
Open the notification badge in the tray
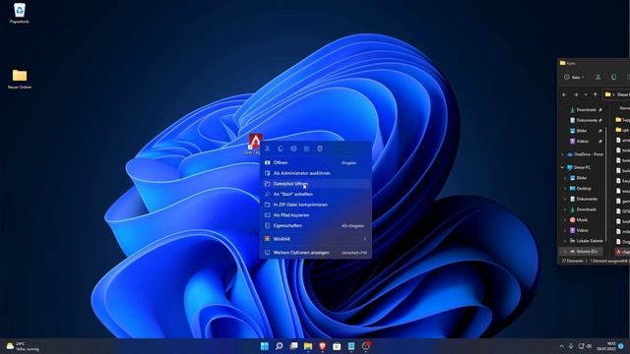tap(621, 346)
